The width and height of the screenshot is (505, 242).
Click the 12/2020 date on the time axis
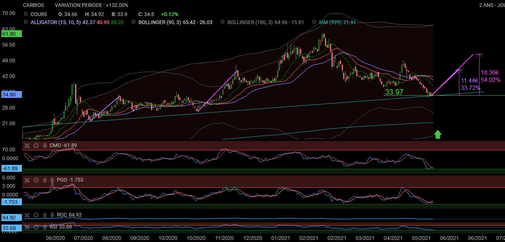(252, 238)
